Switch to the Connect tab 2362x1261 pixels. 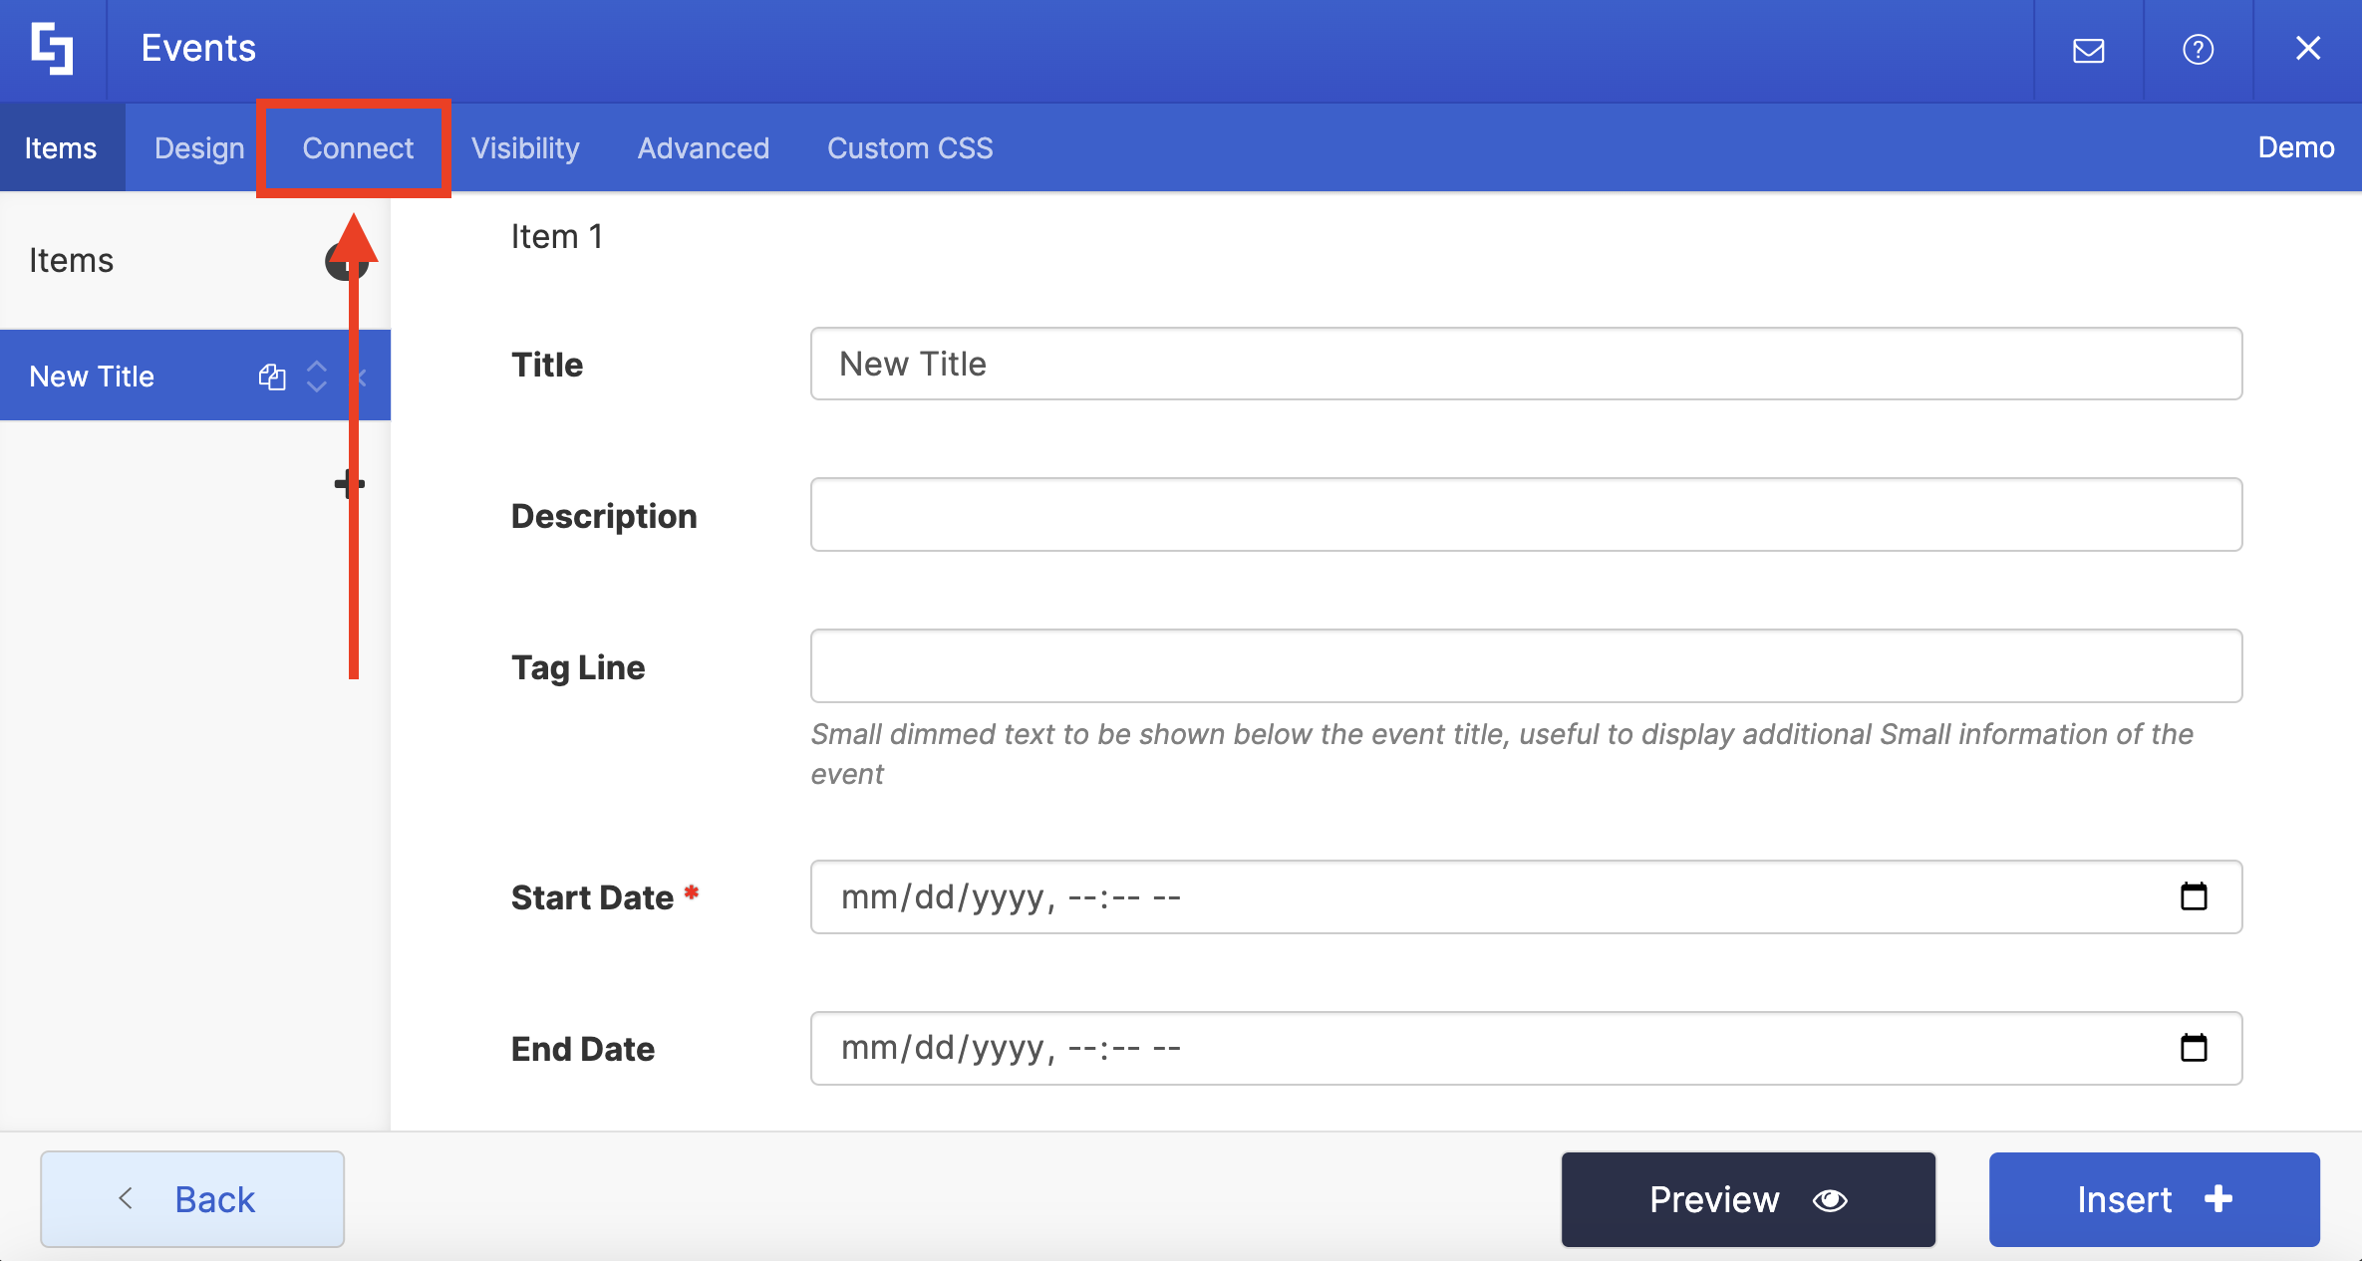click(357, 148)
